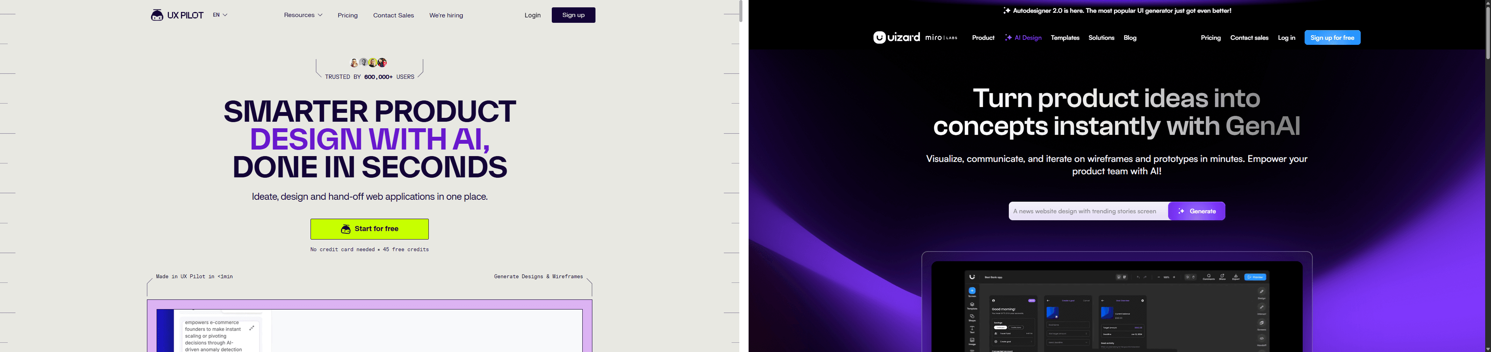Expand the Resources menu on UX Pilot
Screen dimensions: 1491x352
coord(303,15)
